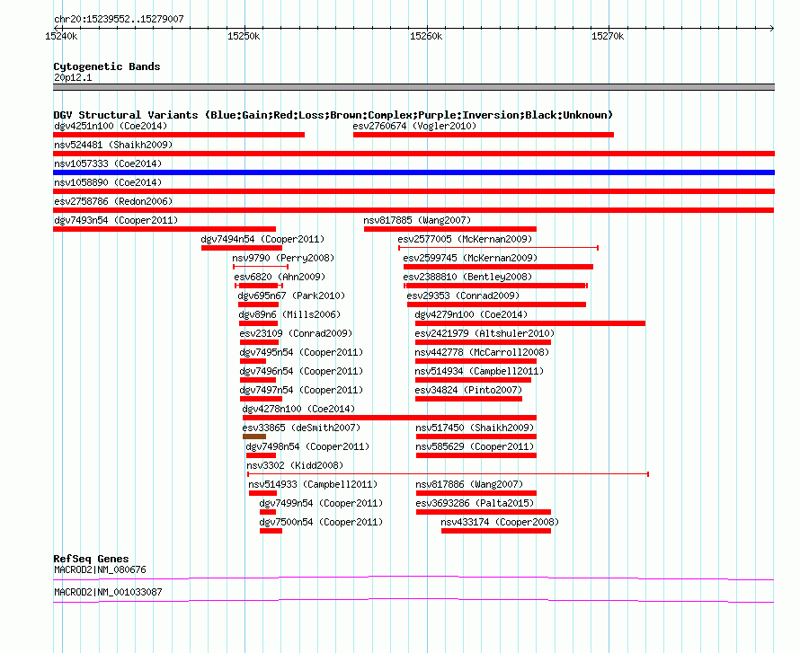Screen dimensions: 800x653
Task: Click the 15270k ruler position label
Action: [x=609, y=36]
